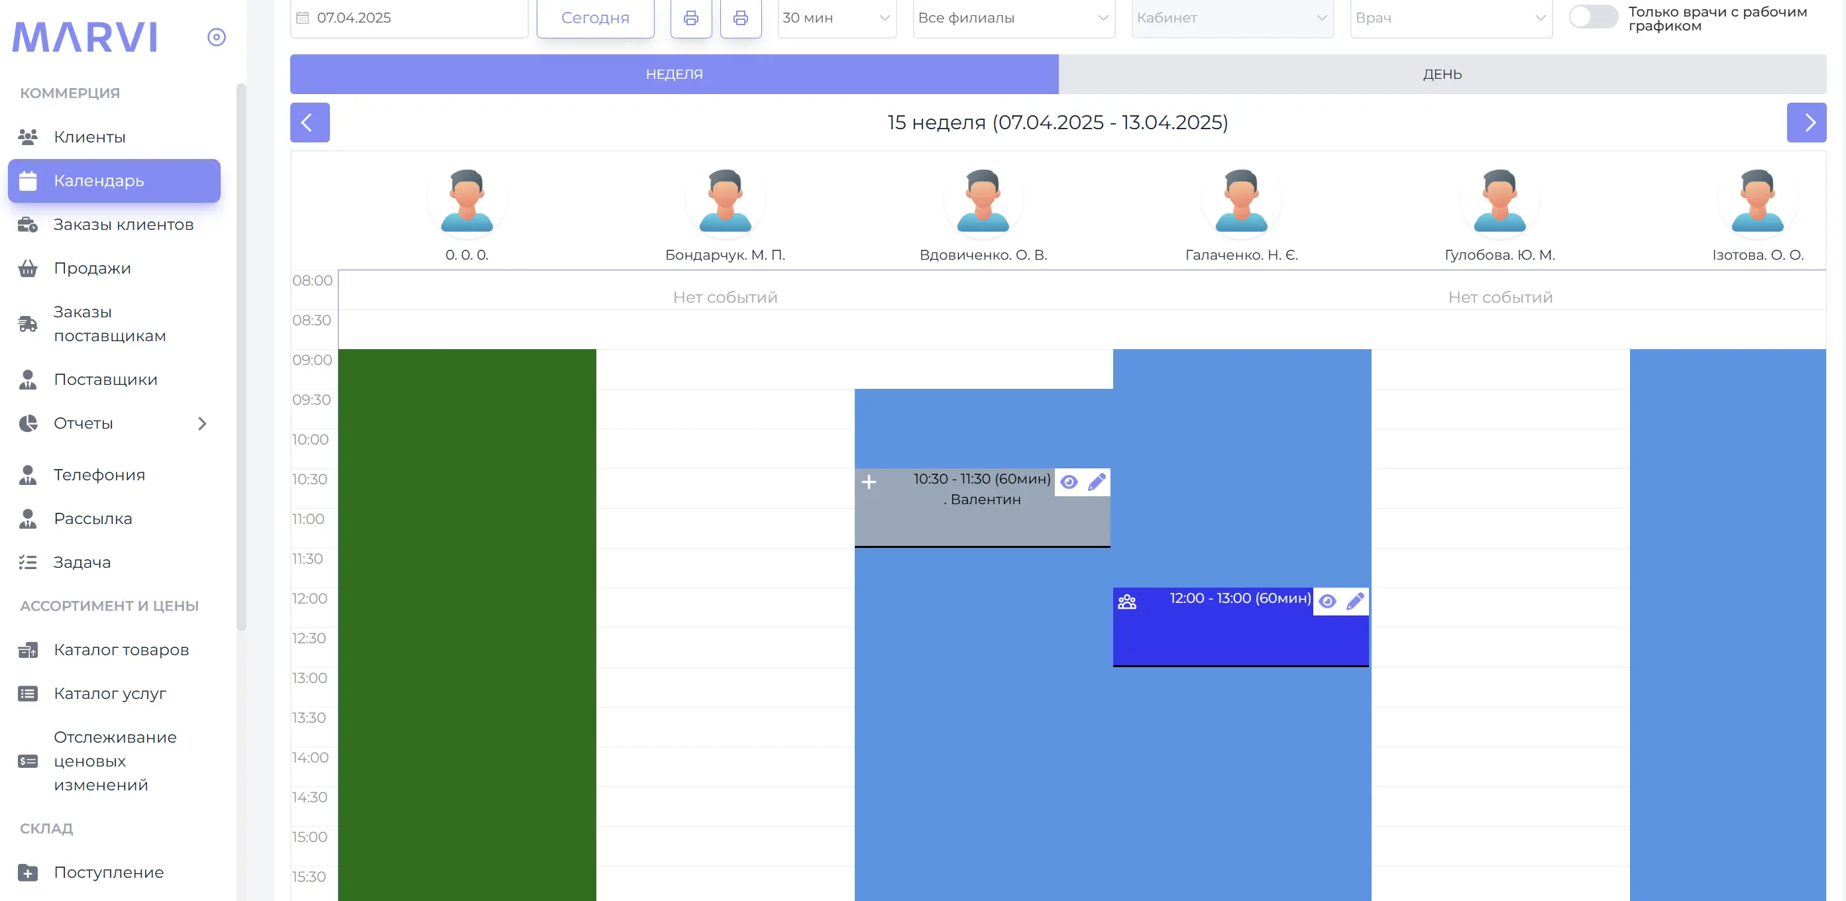Click the date field 07.04.2025
This screenshot has width=1846, height=901.
409,18
